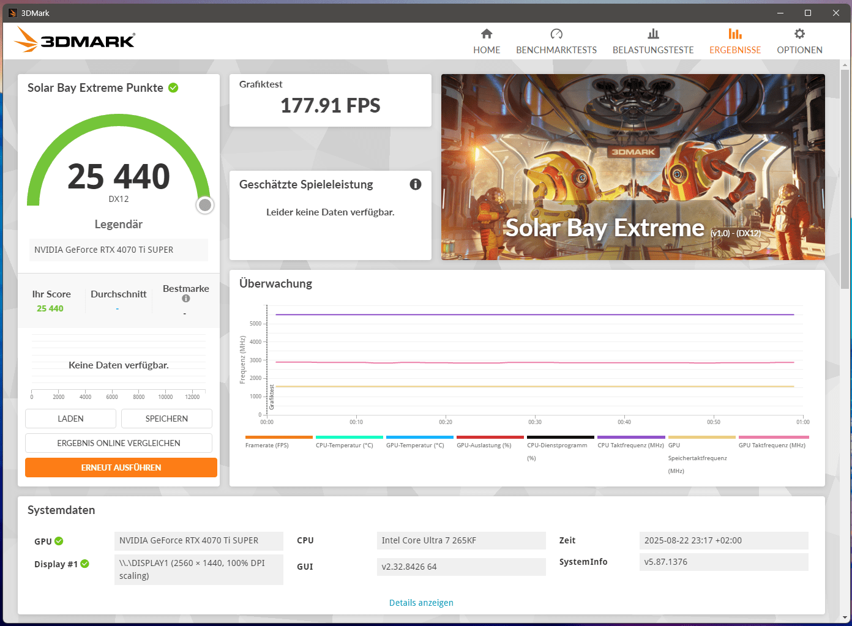852x626 pixels.
Task: Click the Solar Bay Extreme thumbnail image
Action: [633, 167]
